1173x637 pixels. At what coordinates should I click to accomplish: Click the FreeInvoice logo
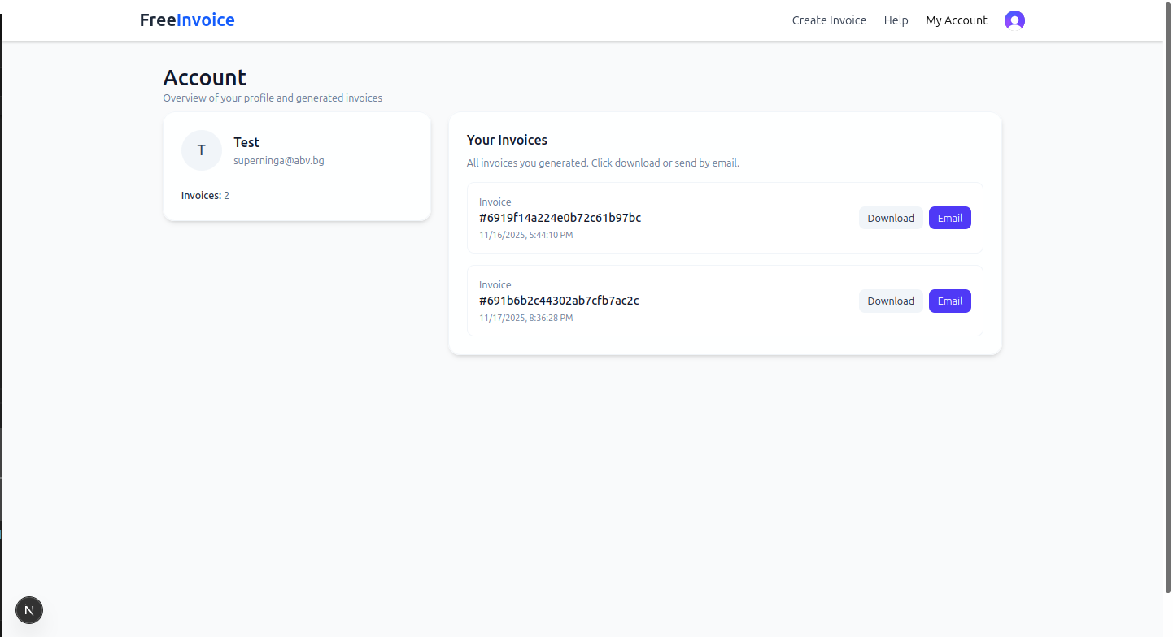[186, 19]
